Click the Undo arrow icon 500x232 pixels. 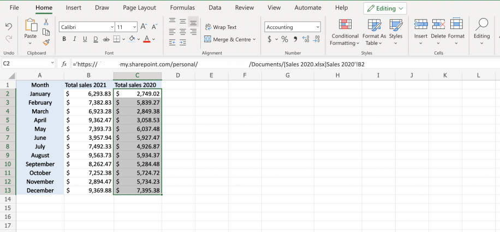9,26
